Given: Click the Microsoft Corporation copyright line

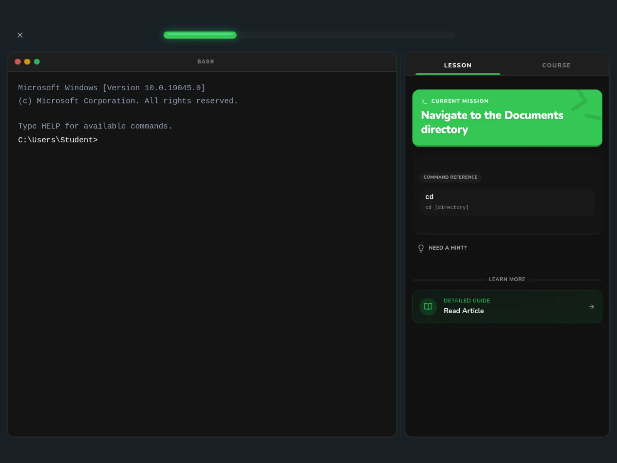Looking at the screenshot, I should 128,101.
